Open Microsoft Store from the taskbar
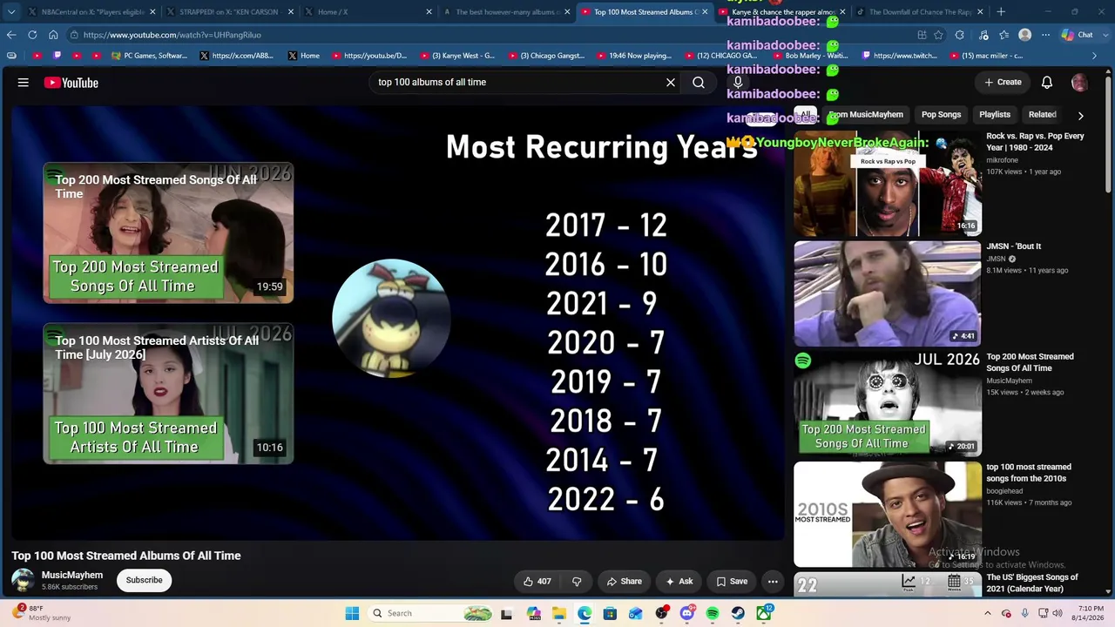 pos(610,613)
